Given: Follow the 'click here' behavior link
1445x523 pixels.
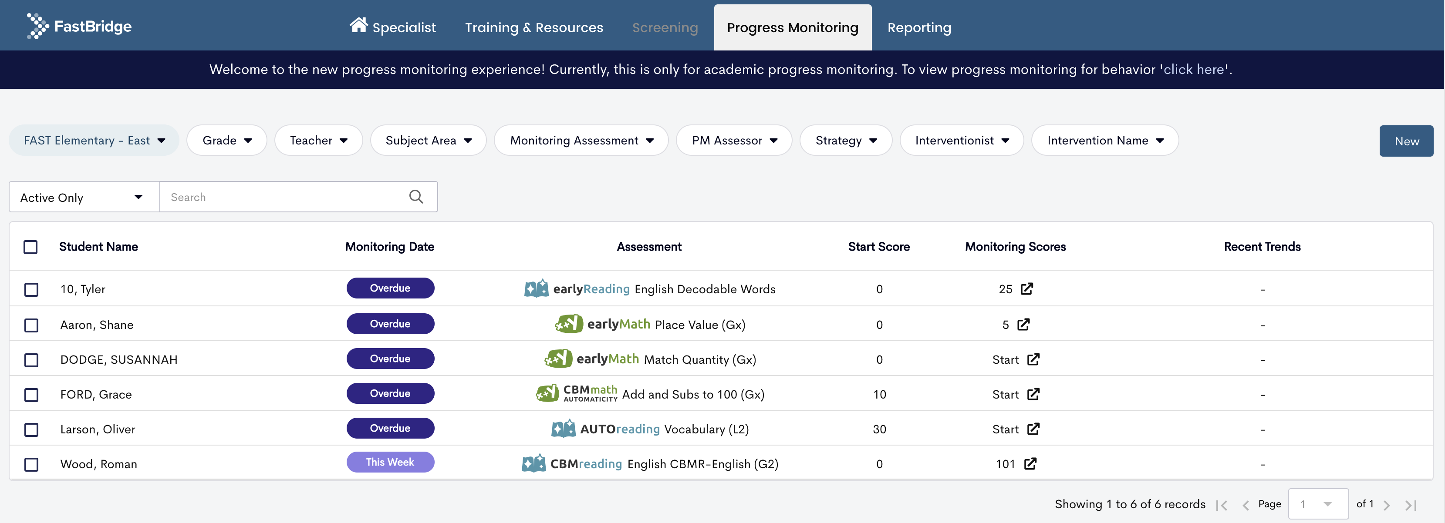Looking at the screenshot, I should coord(1194,69).
